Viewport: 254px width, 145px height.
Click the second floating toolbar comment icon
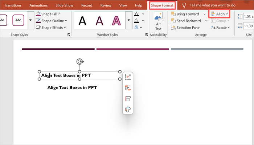128,88
